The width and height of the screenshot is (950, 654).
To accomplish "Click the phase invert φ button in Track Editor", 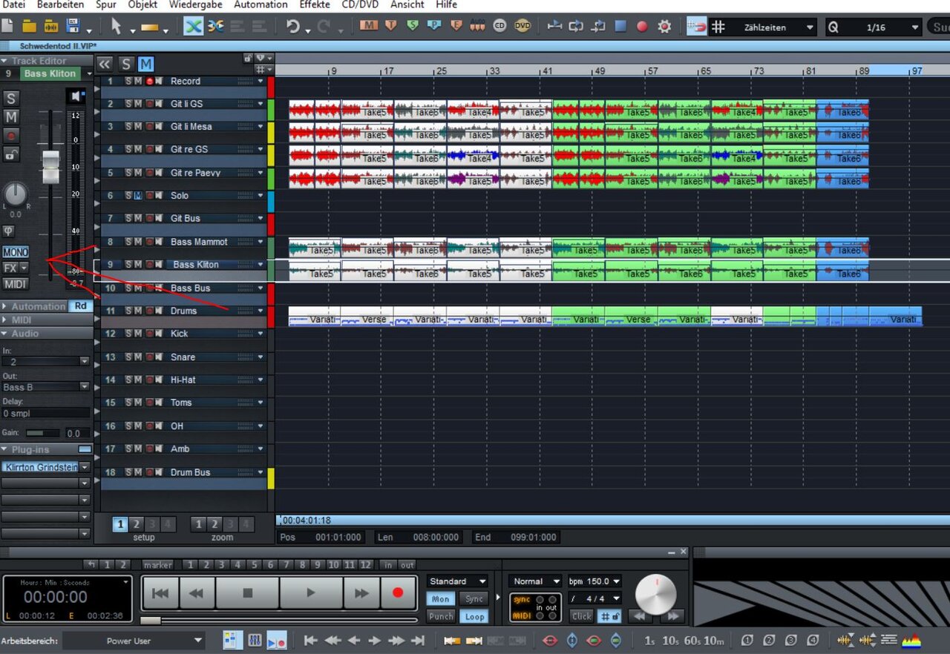I will pos(9,231).
